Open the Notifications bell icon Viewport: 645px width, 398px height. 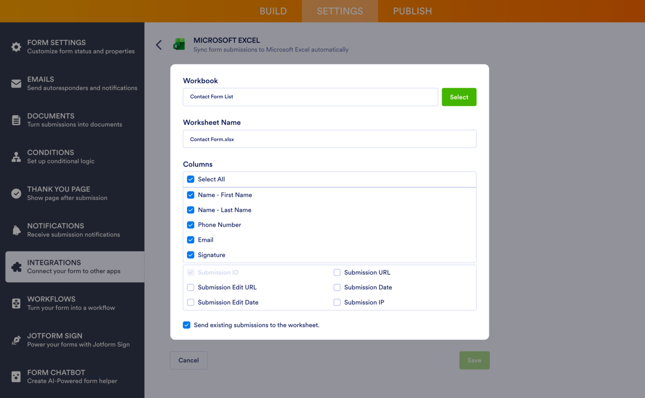16,230
